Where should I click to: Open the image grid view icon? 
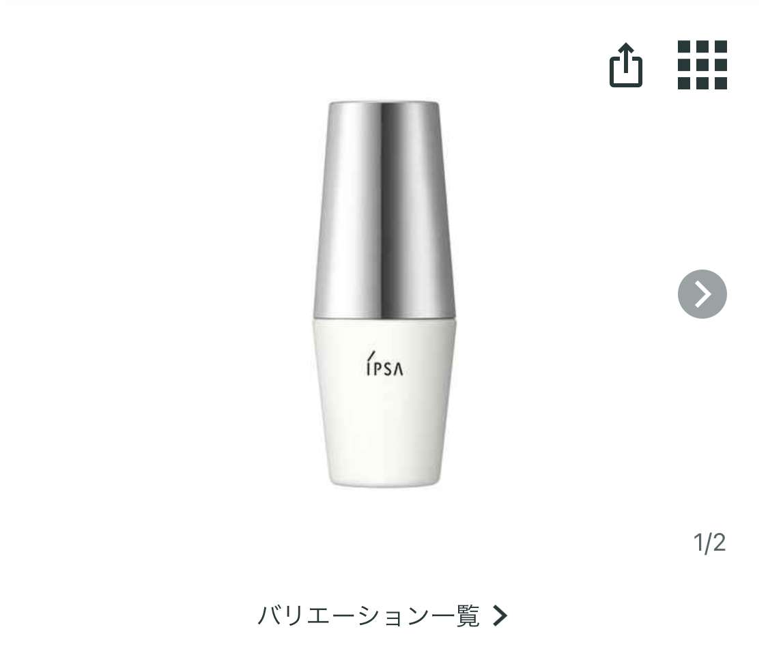pyautogui.click(x=702, y=66)
